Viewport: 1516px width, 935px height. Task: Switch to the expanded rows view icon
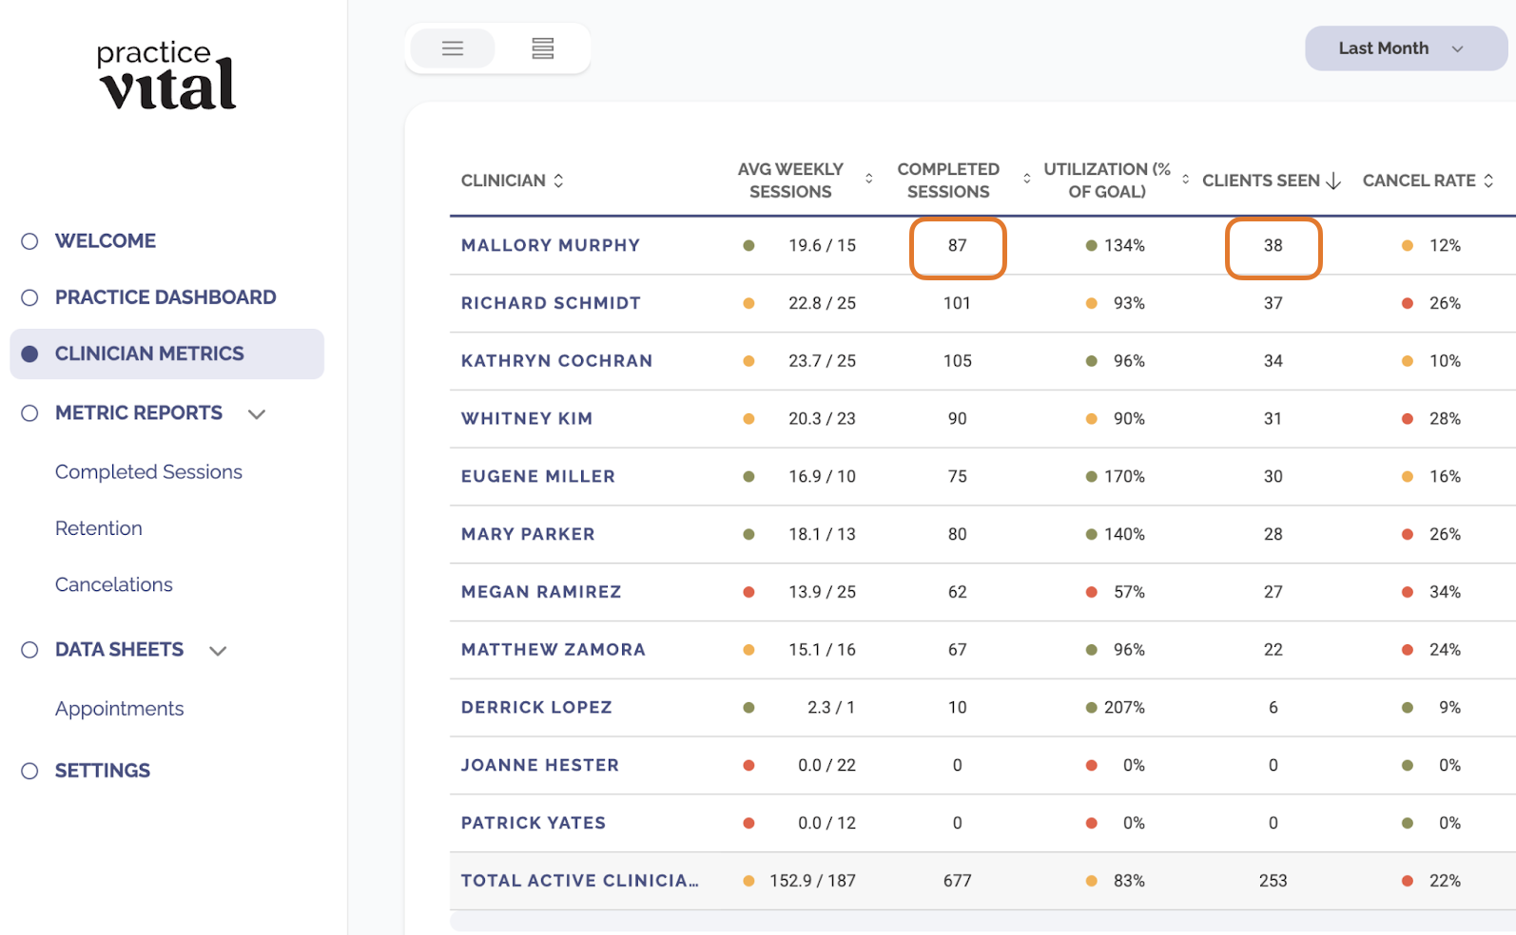[x=542, y=48]
